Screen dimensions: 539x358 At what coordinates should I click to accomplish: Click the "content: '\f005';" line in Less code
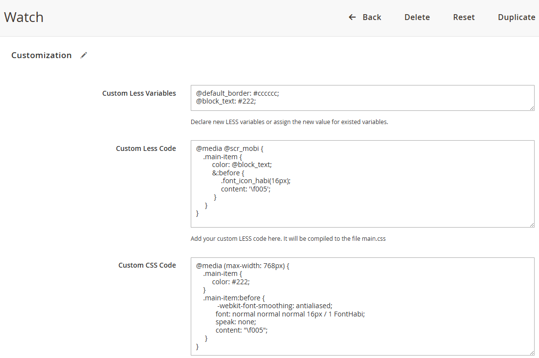coord(246,189)
